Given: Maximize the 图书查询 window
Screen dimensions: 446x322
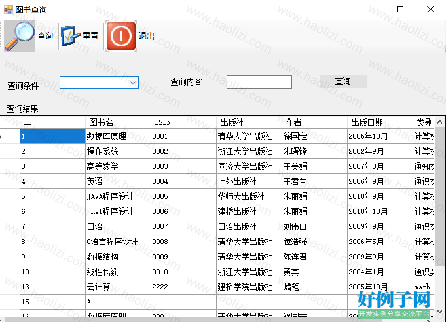Looking at the screenshot, I should [400, 9].
